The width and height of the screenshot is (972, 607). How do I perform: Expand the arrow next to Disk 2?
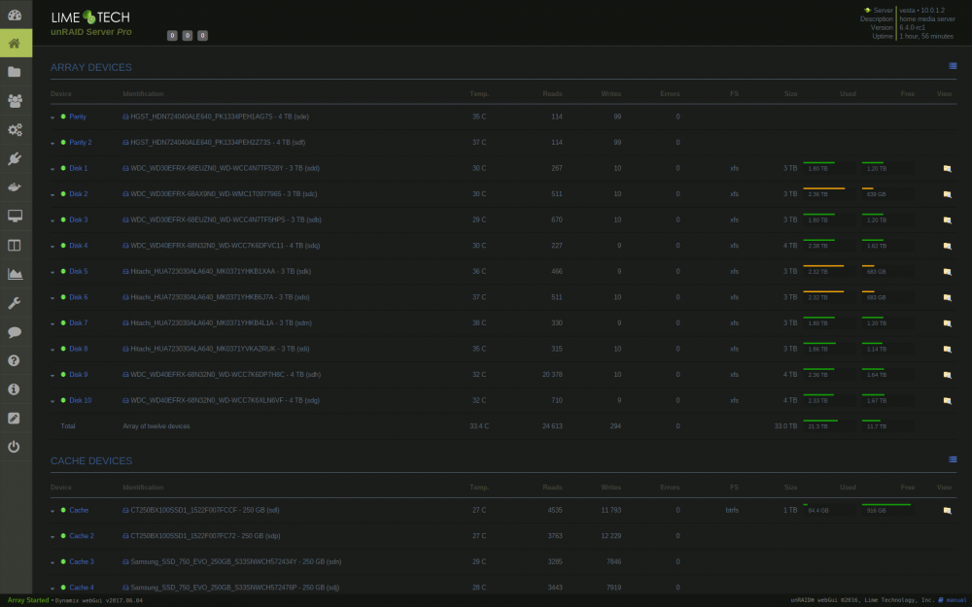(52, 194)
